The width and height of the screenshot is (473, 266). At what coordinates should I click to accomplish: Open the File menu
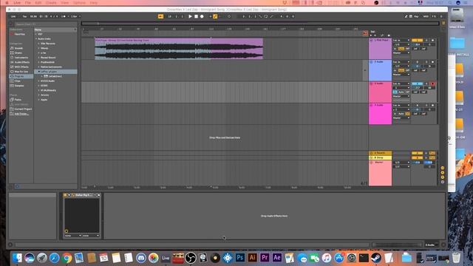[x=28, y=3]
